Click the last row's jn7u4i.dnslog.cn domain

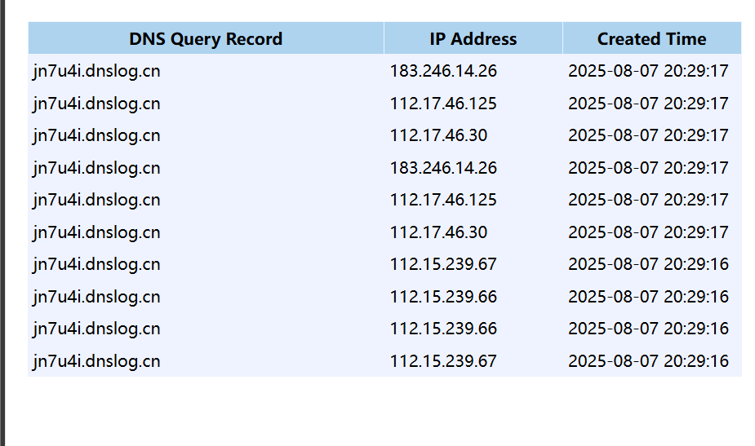point(97,361)
